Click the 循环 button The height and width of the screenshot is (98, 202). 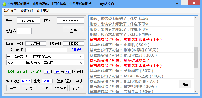point(76,88)
